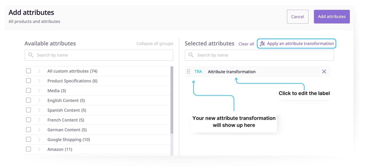Expand the All custom attributes group

pyautogui.click(x=39, y=70)
